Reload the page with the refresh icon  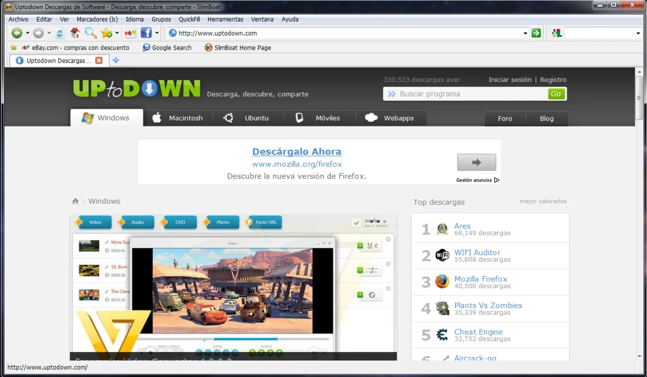click(x=59, y=33)
